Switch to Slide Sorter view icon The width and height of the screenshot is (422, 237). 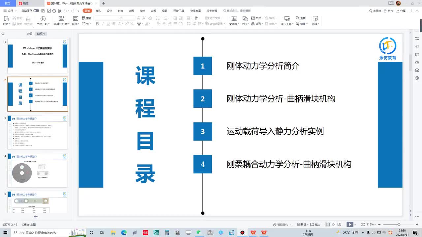[x=334, y=224]
